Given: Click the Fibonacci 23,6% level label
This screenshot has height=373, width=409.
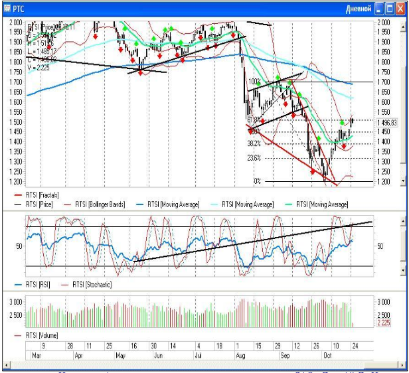Looking at the screenshot, I should [254, 158].
